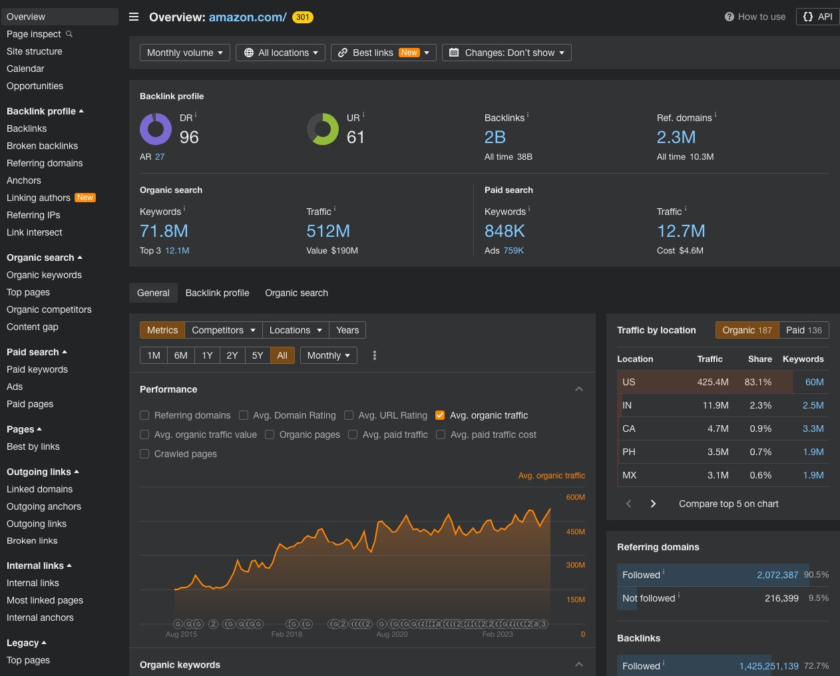
Task: Open the 71.8M organic keywords link
Action: coord(164,231)
